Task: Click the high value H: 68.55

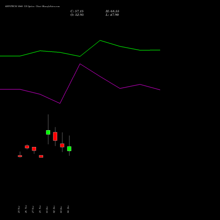Action: coord(112,11)
